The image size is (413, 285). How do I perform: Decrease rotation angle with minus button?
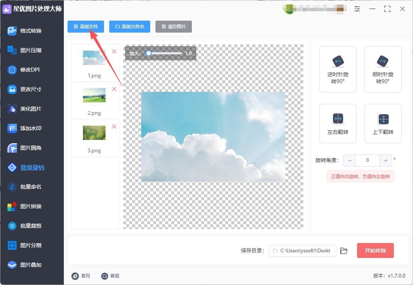tap(350, 160)
